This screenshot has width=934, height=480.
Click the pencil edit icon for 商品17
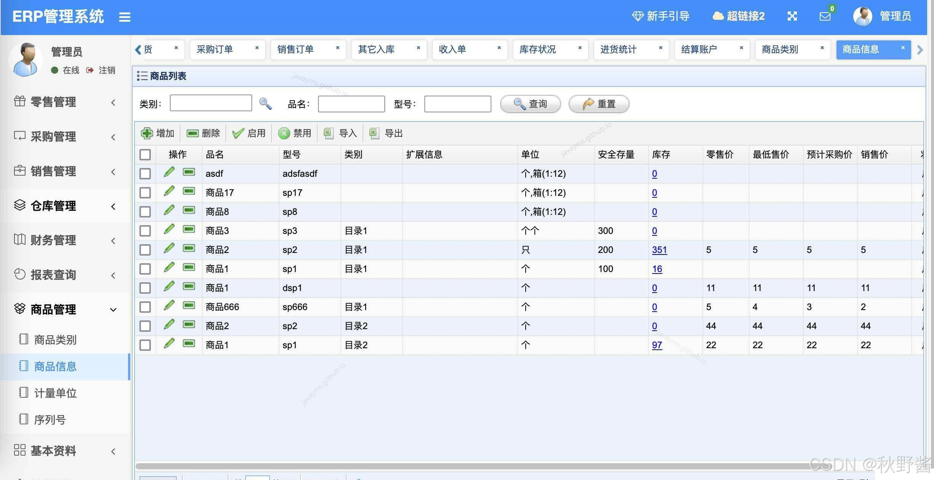[x=169, y=191]
